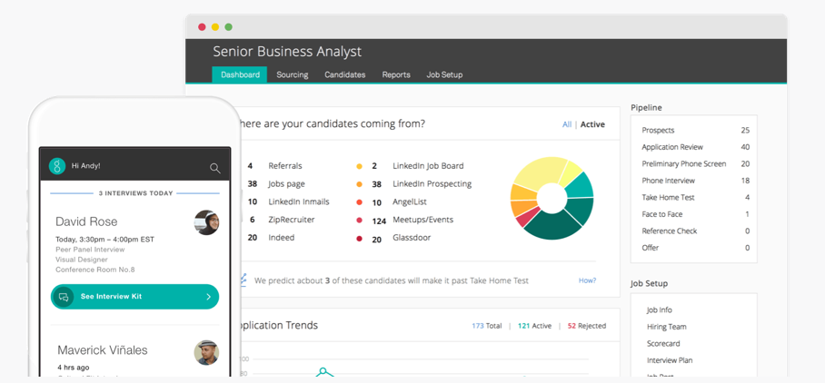This screenshot has height=383, width=825.
Task: Click the search magnifier icon on phone
Action: coord(214,167)
